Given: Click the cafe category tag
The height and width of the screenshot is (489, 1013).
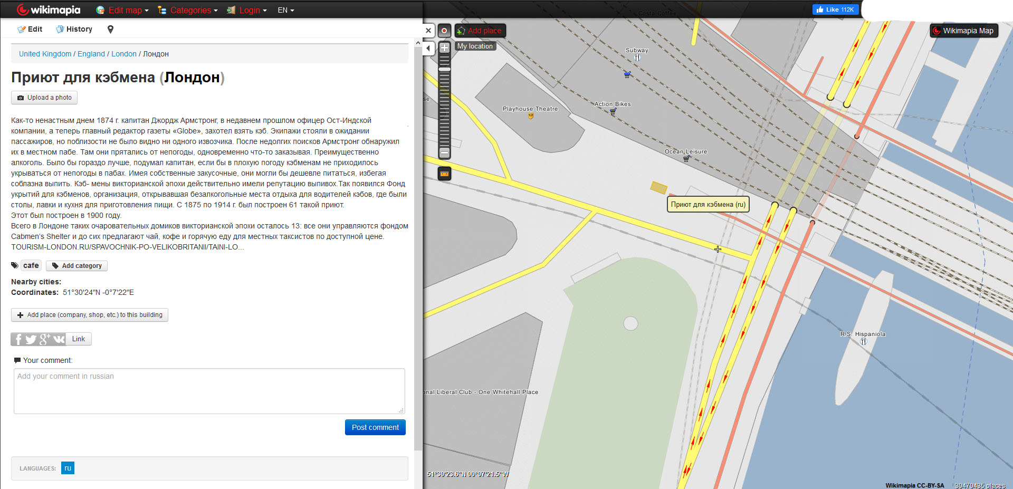Looking at the screenshot, I should [x=31, y=265].
